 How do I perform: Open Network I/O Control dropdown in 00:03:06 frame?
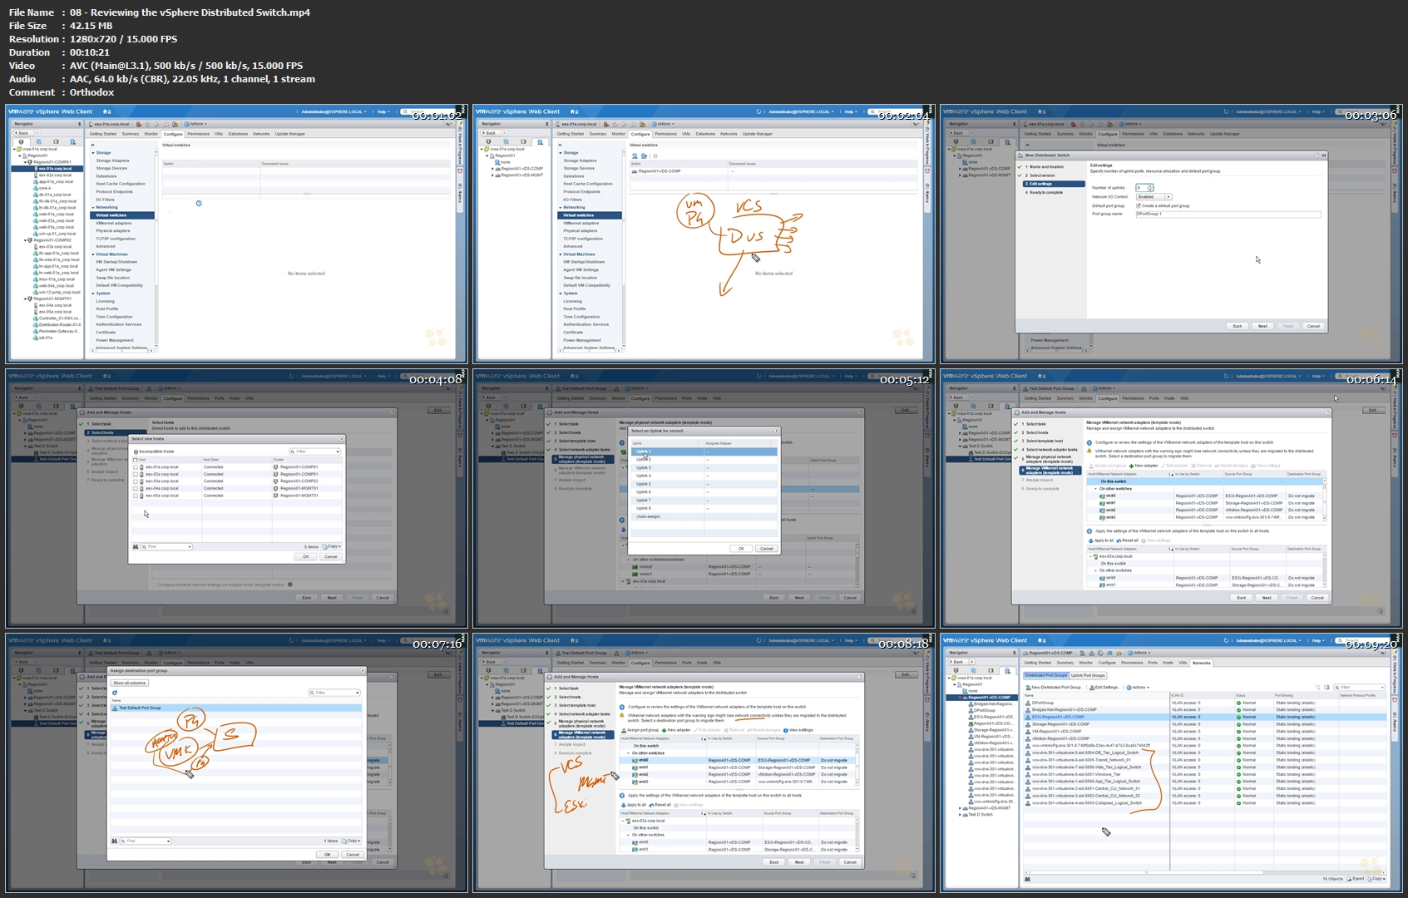click(1154, 197)
